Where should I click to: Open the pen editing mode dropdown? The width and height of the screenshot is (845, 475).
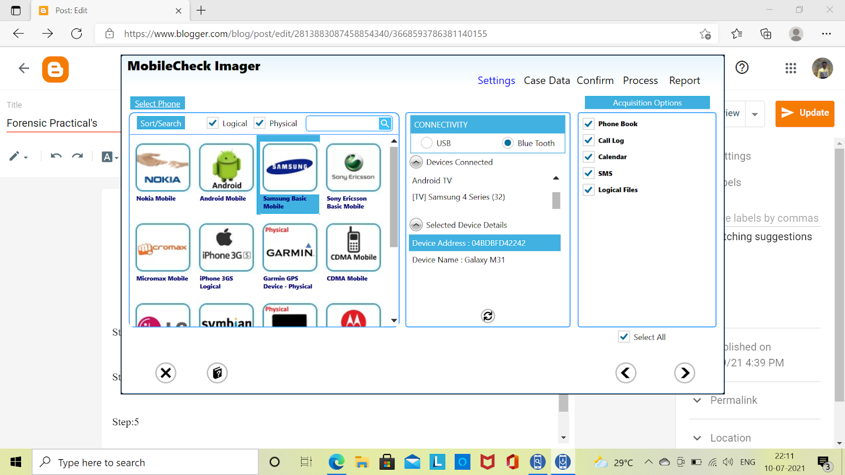[x=18, y=156]
